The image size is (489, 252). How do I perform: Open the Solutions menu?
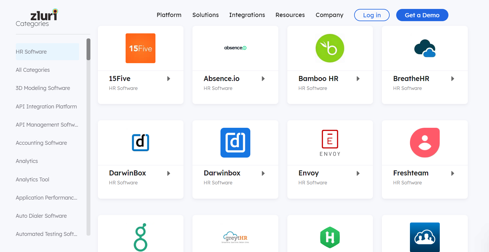[x=206, y=15]
